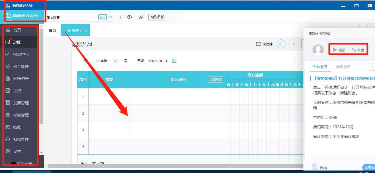The image size is (375, 173).
Task: Open the 概况 overview icon at the panel bottom
Action: (x=315, y=167)
